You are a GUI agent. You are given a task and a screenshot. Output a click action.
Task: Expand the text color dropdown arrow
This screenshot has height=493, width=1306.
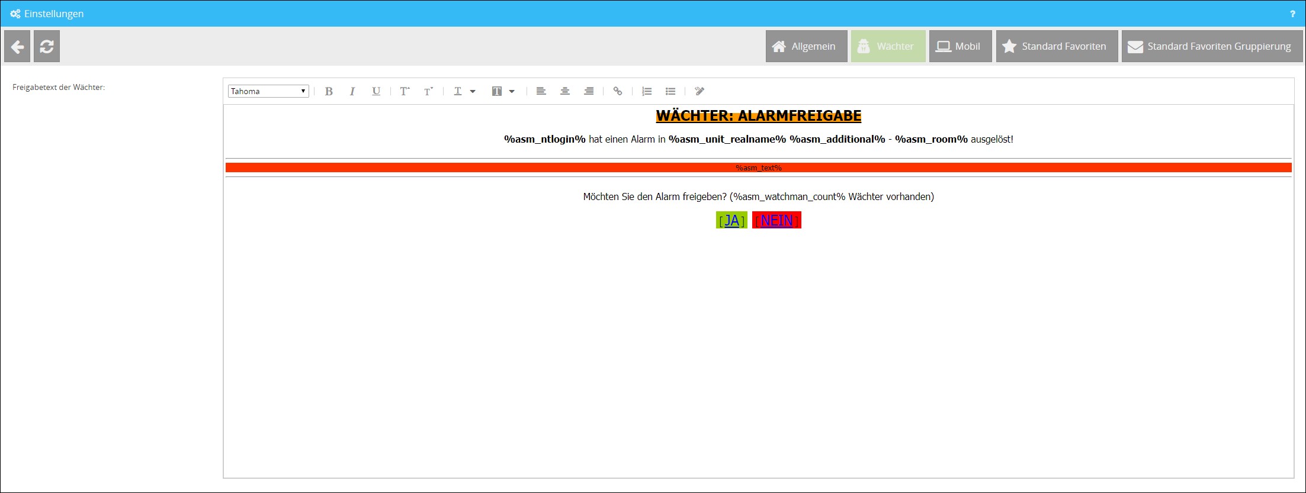tap(473, 91)
